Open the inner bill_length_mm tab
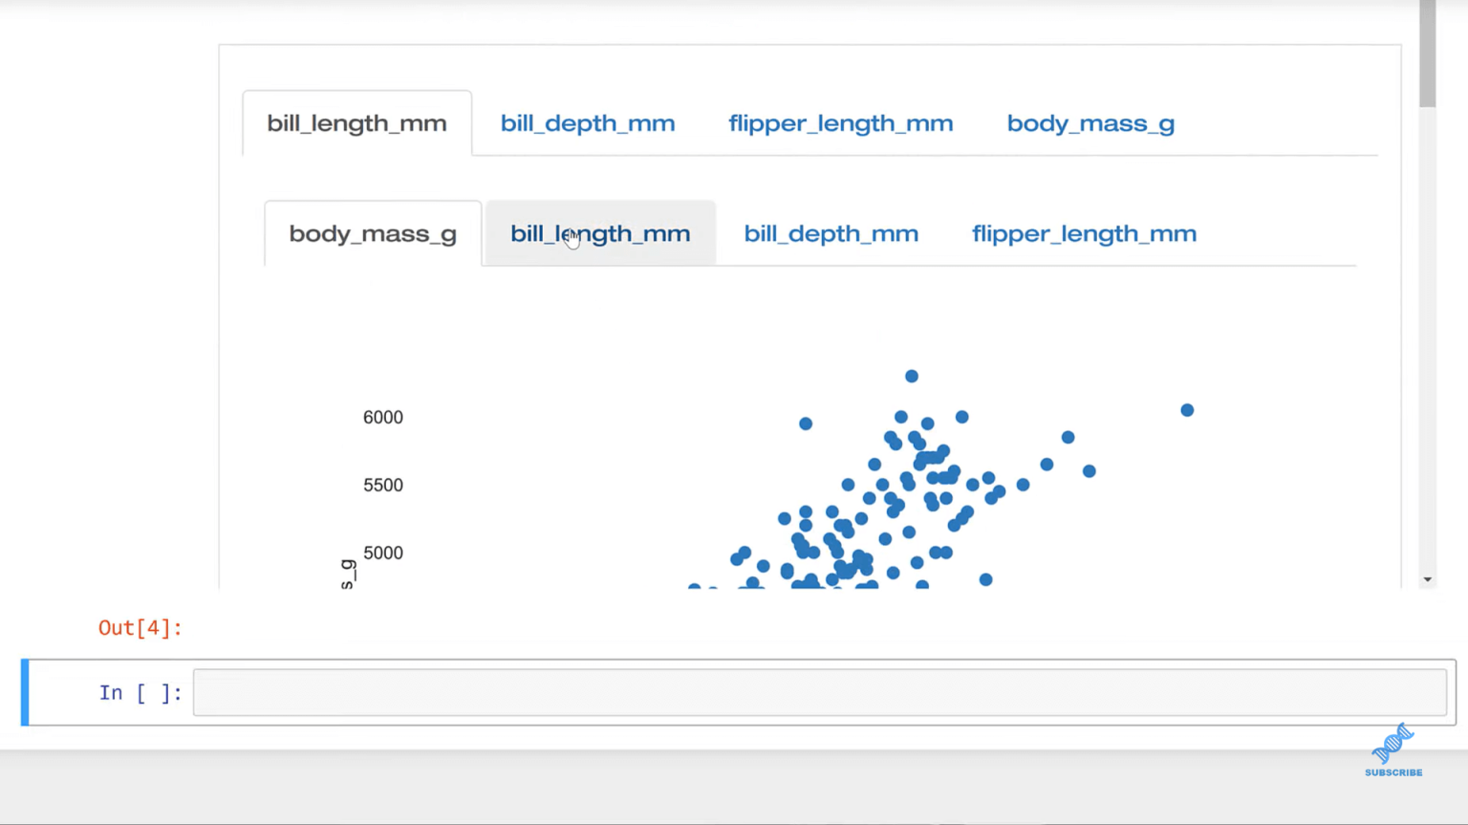This screenshot has height=825, width=1468. point(600,233)
